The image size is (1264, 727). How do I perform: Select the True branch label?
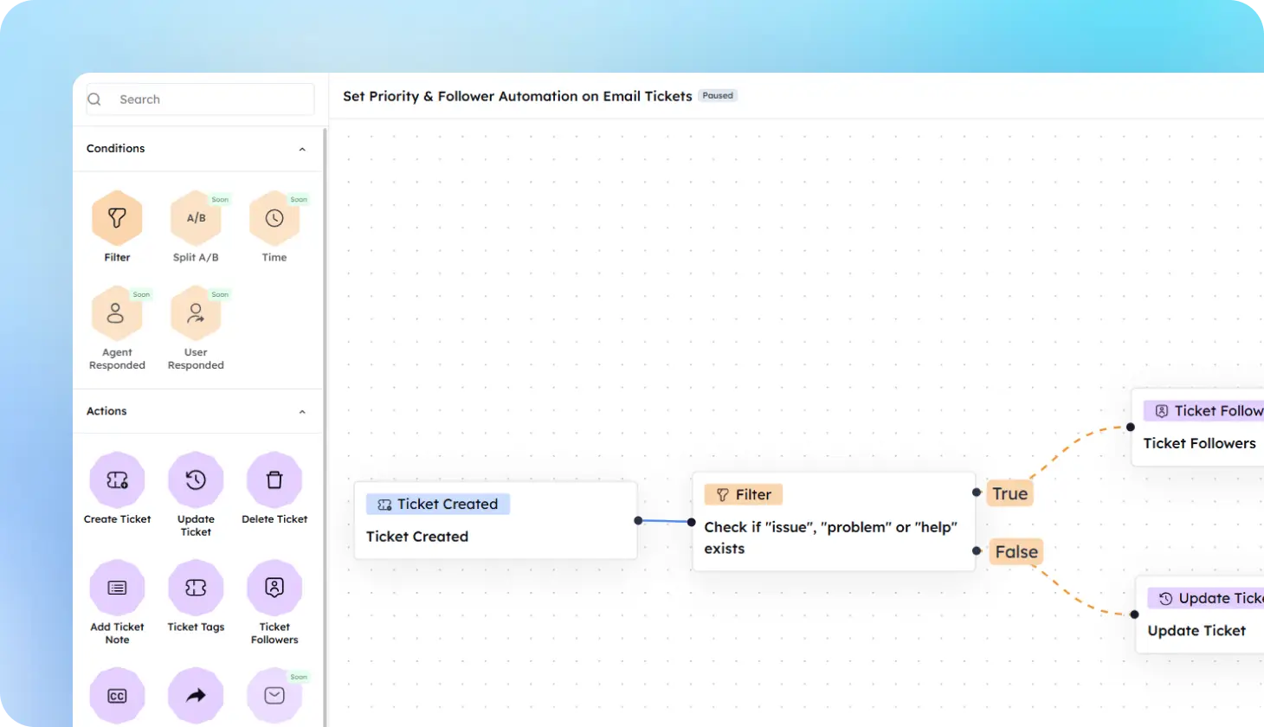1010,493
